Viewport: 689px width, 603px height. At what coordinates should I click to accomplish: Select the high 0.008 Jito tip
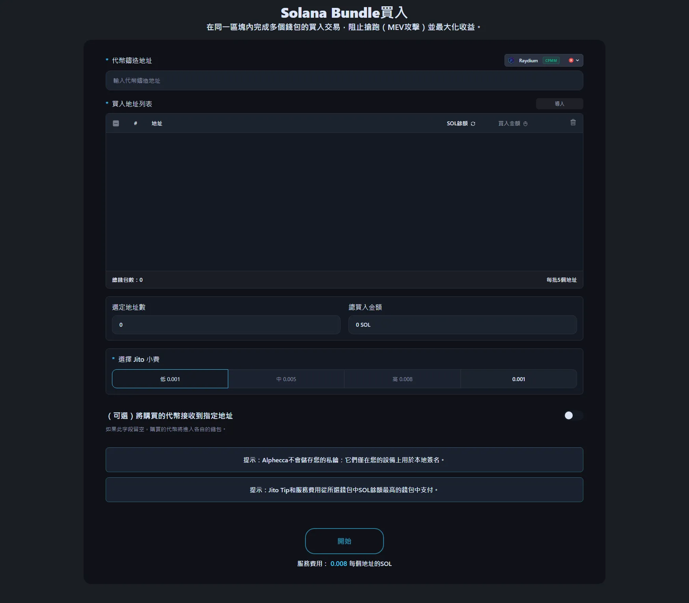(402, 379)
